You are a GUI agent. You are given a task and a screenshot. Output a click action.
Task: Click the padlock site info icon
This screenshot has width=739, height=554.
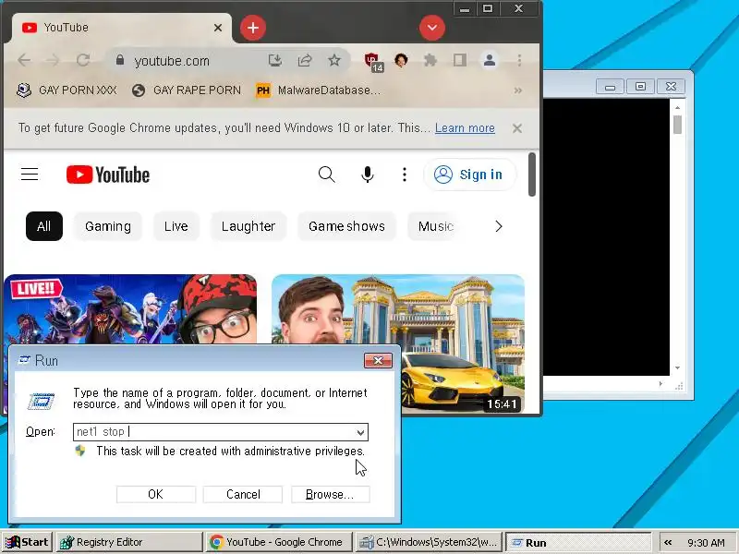tap(120, 60)
